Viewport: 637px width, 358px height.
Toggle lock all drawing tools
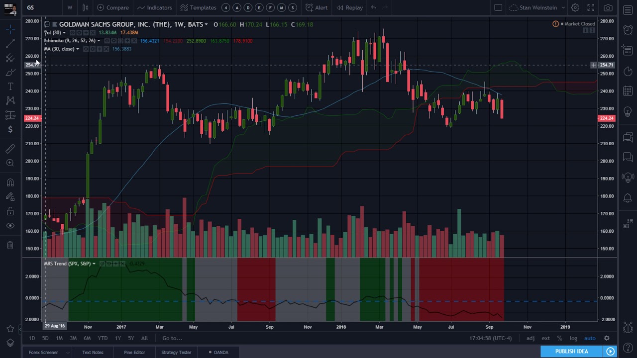coord(10,211)
